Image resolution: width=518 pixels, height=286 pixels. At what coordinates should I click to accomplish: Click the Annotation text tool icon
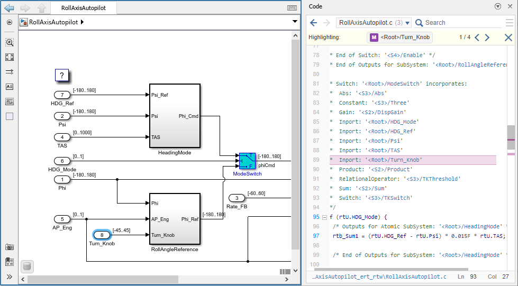tap(10, 87)
